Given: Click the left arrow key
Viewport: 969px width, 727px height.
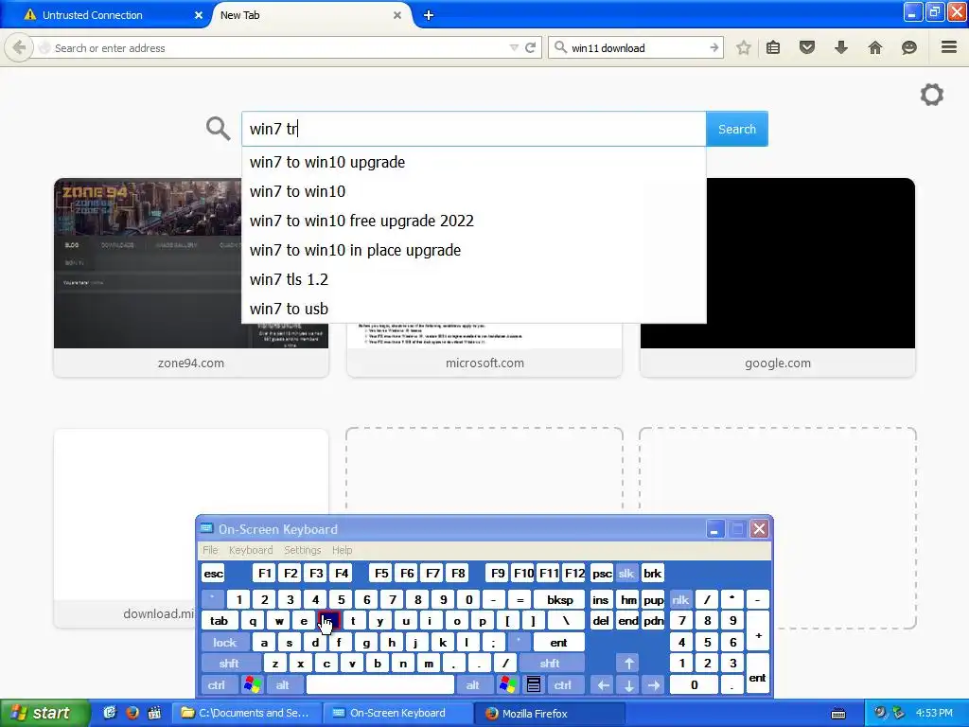Looking at the screenshot, I should pos(603,685).
